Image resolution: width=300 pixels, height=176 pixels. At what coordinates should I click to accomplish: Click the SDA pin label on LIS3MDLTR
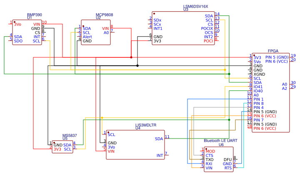click(x=159, y=139)
